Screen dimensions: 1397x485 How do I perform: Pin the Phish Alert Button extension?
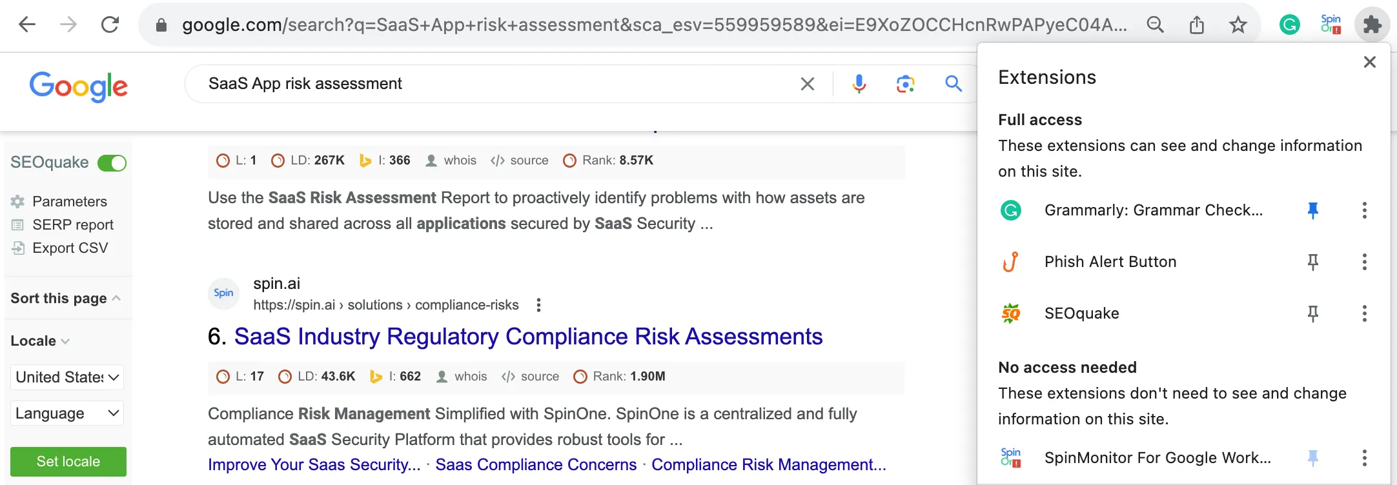pos(1314,262)
